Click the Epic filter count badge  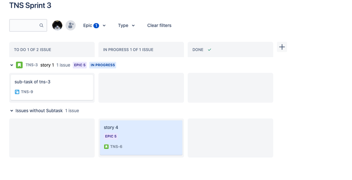96,26
